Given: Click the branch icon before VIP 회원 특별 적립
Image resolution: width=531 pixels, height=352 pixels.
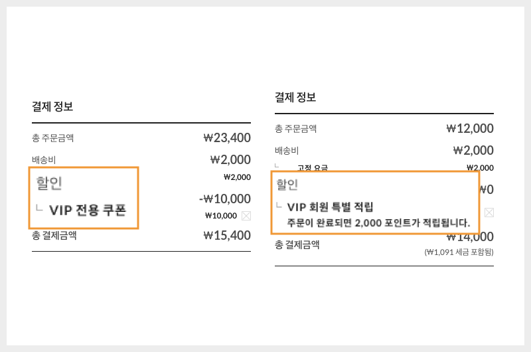Looking at the screenshot, I should 279,205.
